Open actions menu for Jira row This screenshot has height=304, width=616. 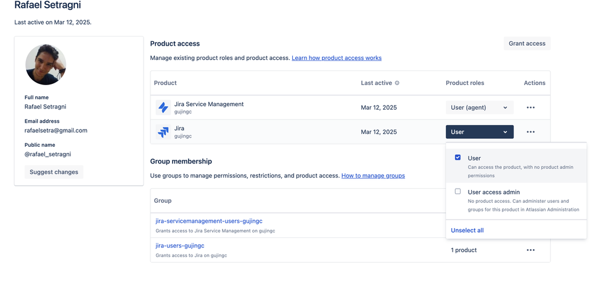[531, 132]
